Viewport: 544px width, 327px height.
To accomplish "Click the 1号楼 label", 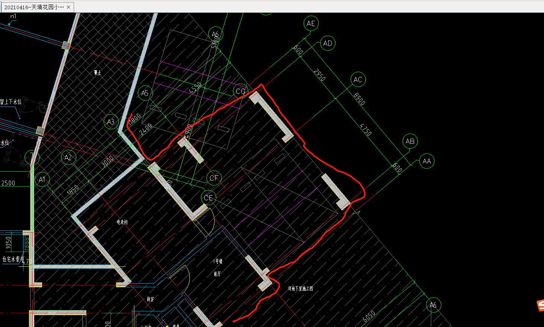I will click(218, 262).
